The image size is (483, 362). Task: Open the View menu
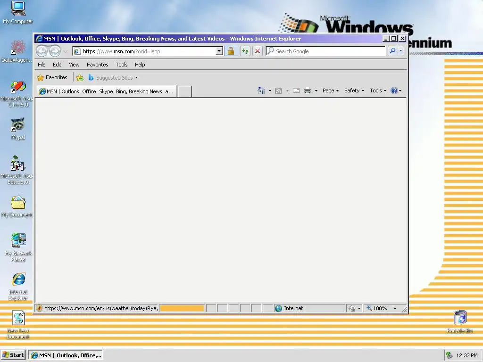[x=74, y=65]
